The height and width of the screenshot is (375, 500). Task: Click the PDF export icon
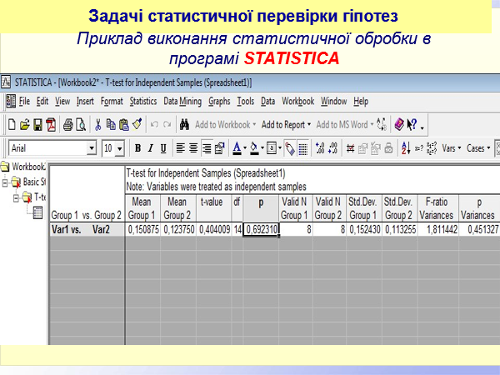coord(51,124)
